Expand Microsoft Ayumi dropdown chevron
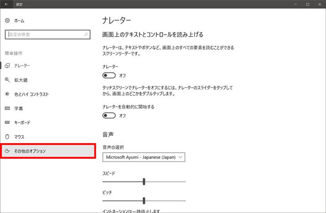The image size is (326, 213). [x=181, y=157]
